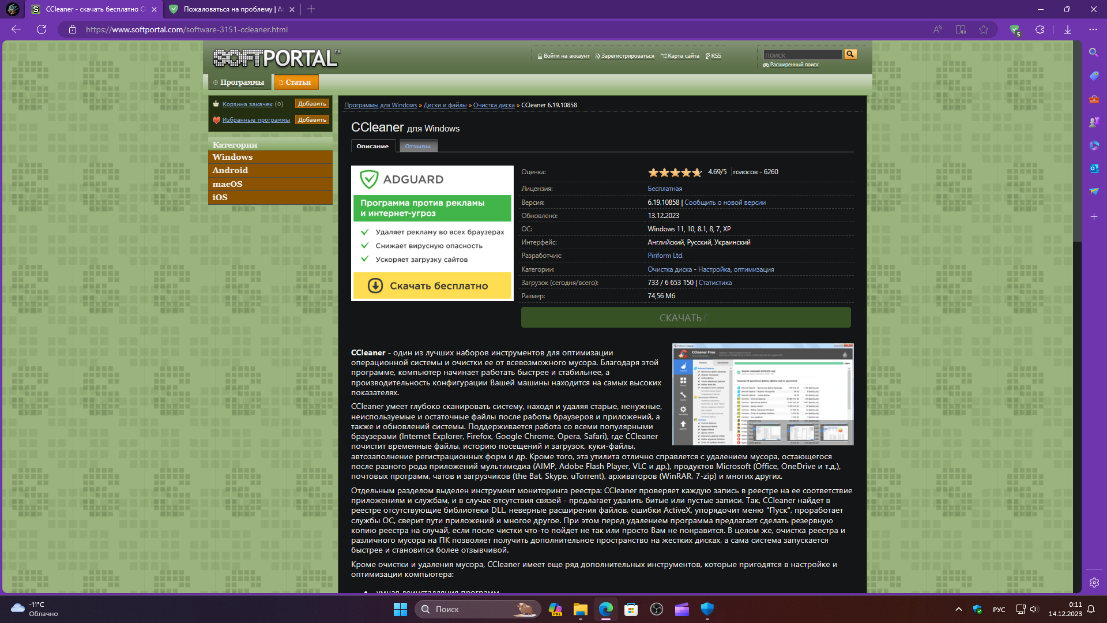
Task: Open browser downloads arrow icon
Action: [1068, 29]
